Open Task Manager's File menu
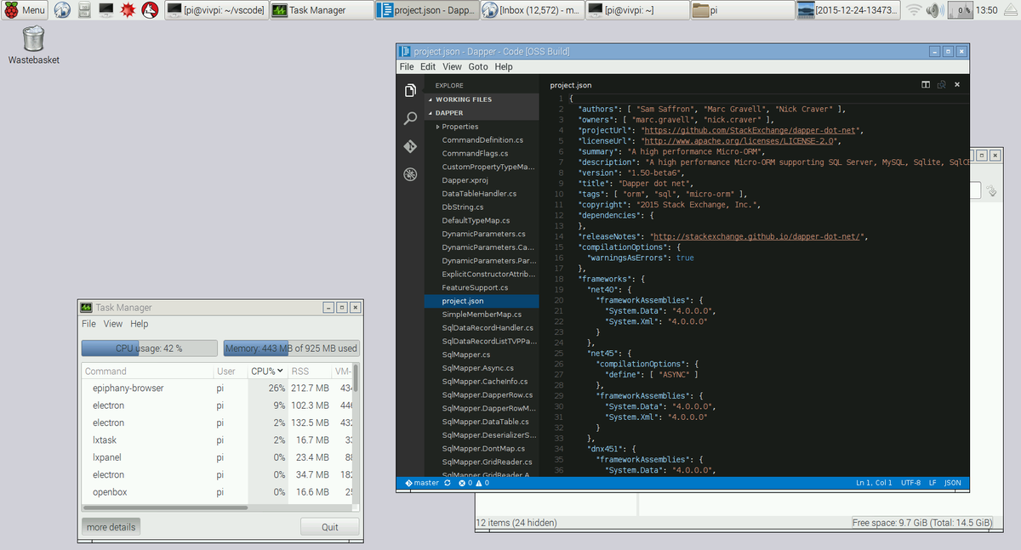This screenshot has height=550, width=1021. 88,324
